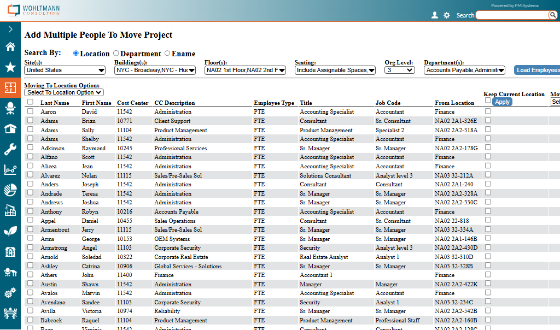The image size is (560, 330).
Task: Open Favorites star icon in sidebar
Action: [x=10, y=67]
